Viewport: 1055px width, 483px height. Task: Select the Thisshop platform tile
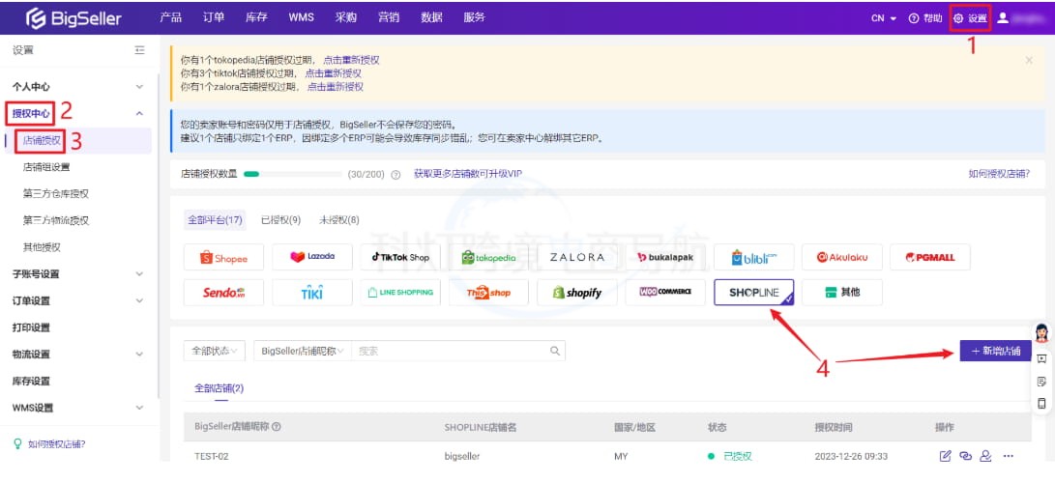click(488, 293)
